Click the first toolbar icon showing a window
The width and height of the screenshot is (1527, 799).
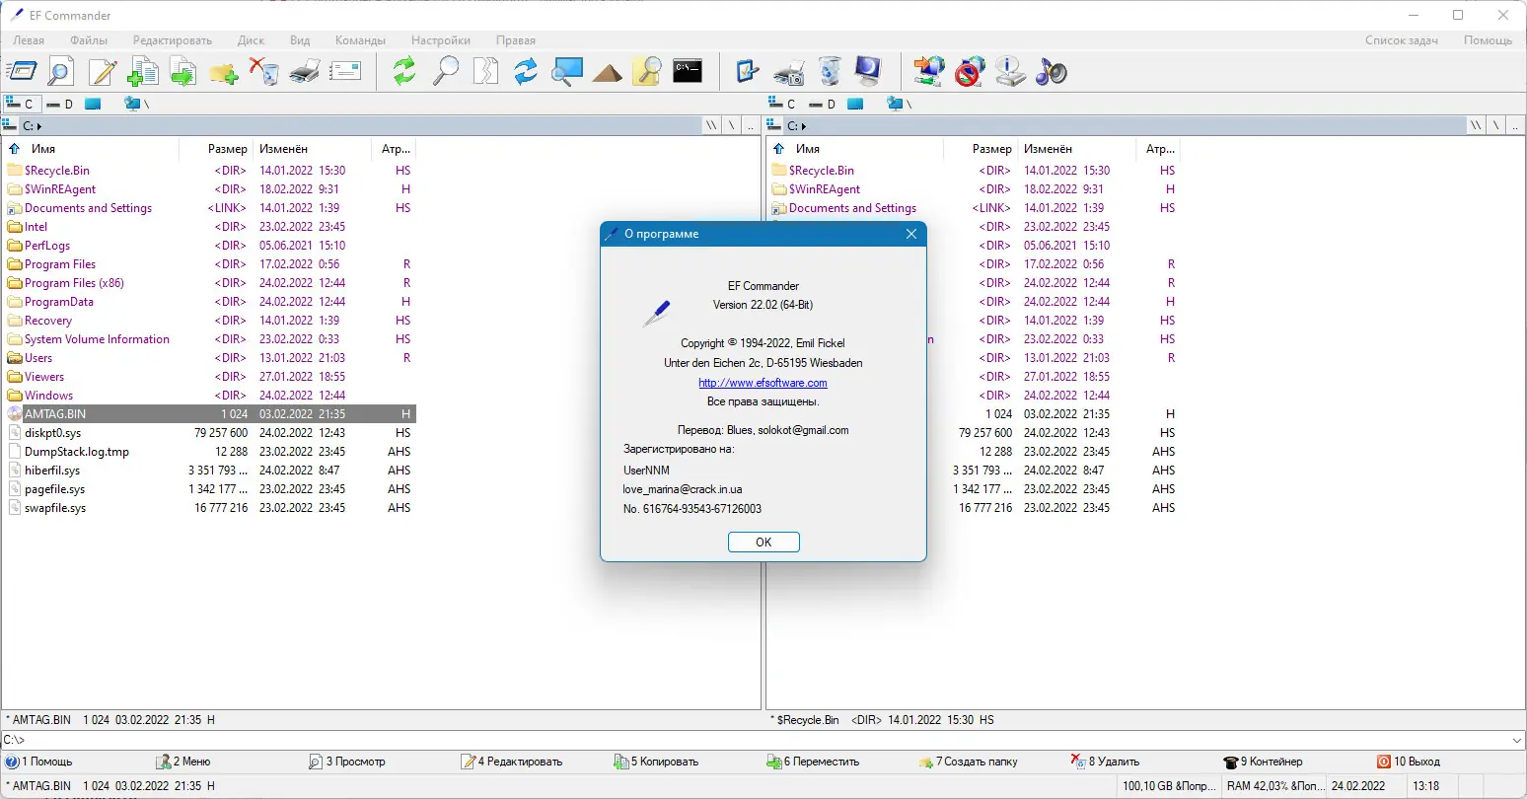click(x=22, y=71)
